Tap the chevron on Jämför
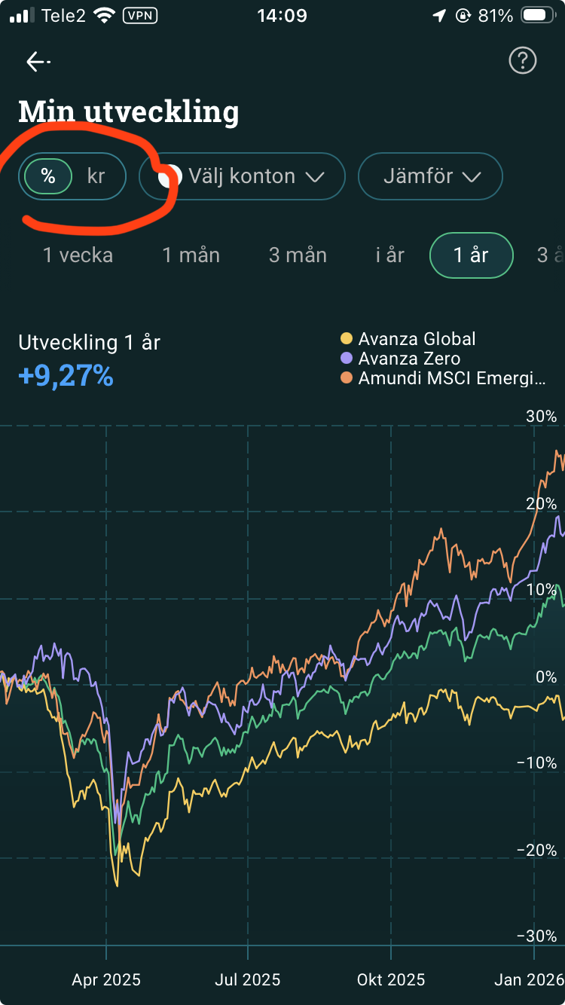This screenshot has height=1005, width=565. 472,178
